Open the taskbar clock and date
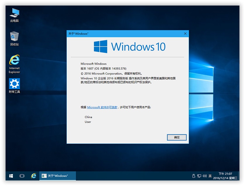The width and height of the screenshot is (245, 186). (225, 176)
